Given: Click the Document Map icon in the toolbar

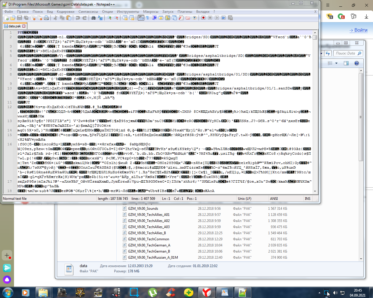Looking at the screenshot, I should click(x=168, y=18).
